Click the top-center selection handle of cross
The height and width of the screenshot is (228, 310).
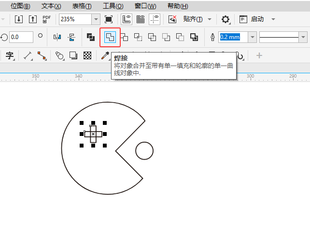(x=93, y=123)
